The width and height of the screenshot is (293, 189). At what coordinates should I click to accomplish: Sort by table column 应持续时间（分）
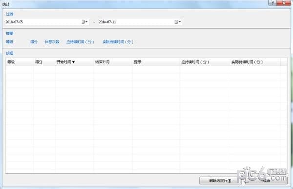[x=205, y=62]
